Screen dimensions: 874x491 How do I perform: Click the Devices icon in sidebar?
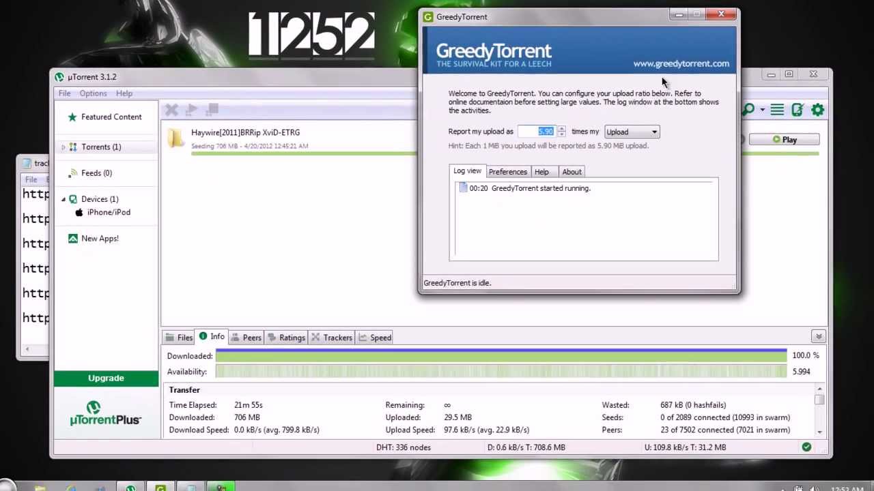73,199
